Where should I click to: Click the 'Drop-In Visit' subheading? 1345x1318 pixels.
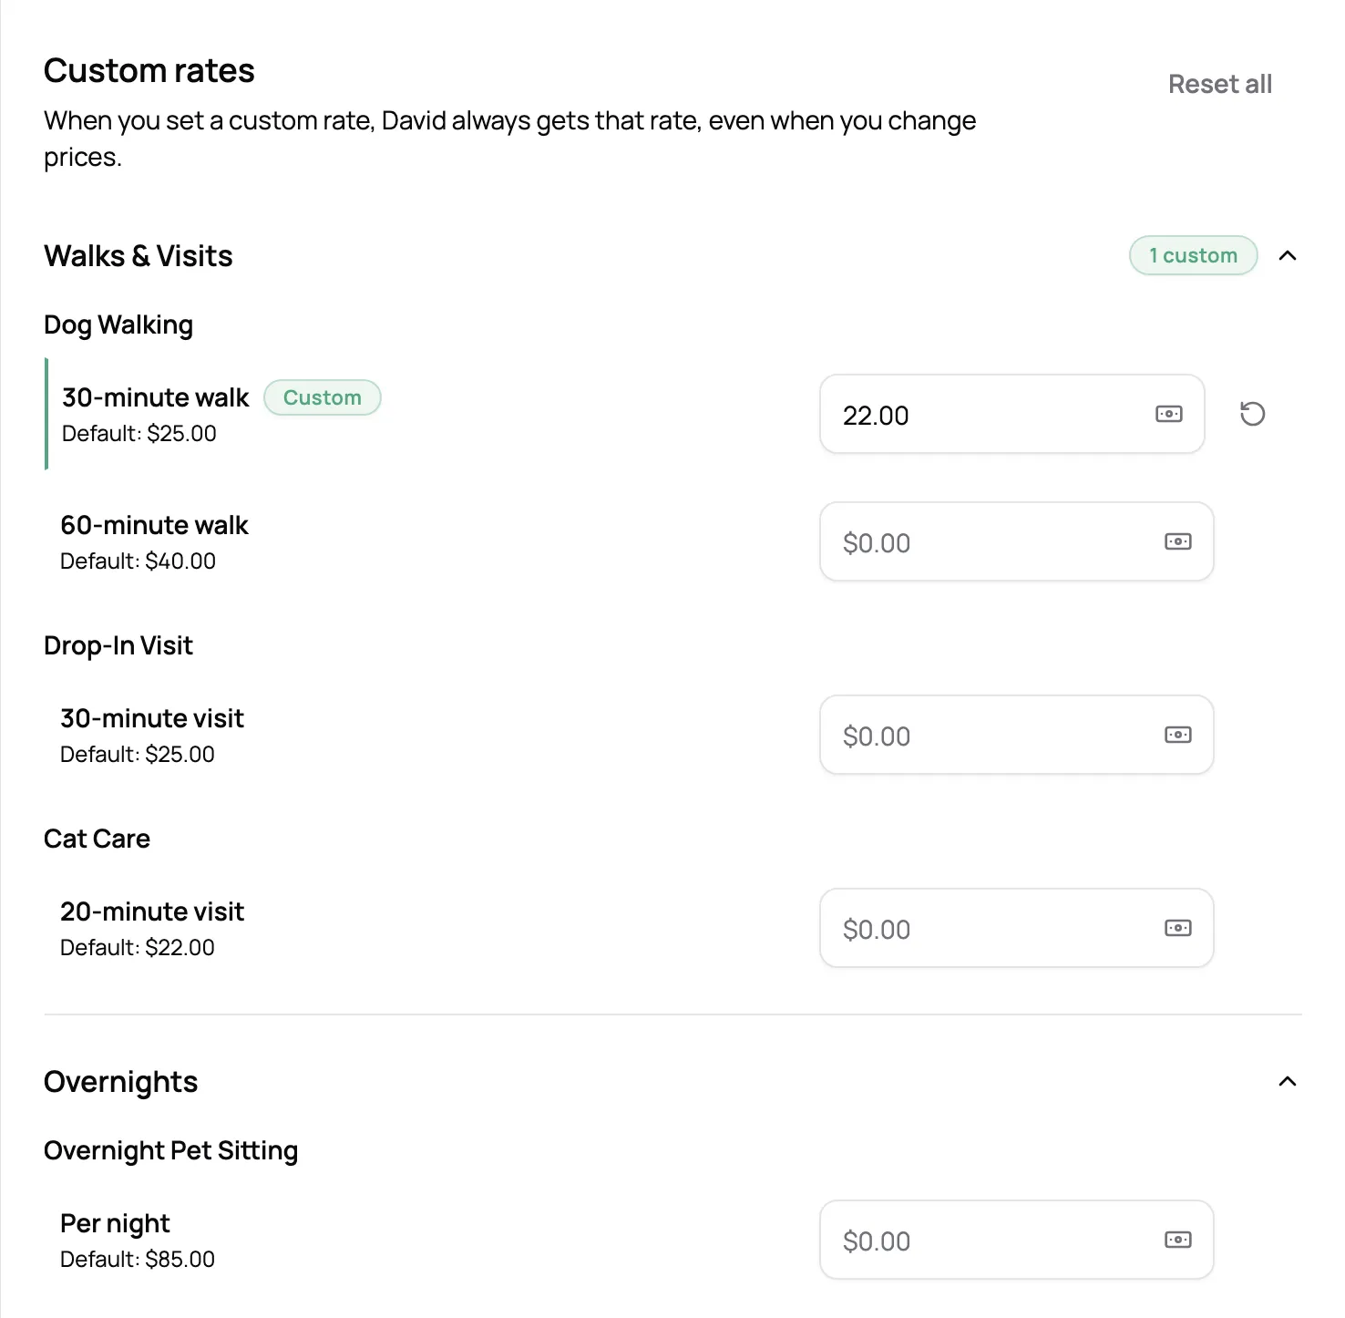coord(118,645)
